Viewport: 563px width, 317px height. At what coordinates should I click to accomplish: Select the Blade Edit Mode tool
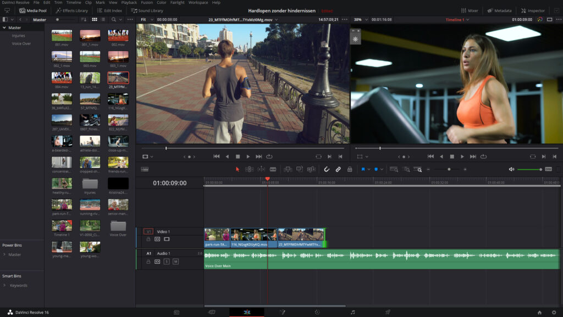coord(273,169)
